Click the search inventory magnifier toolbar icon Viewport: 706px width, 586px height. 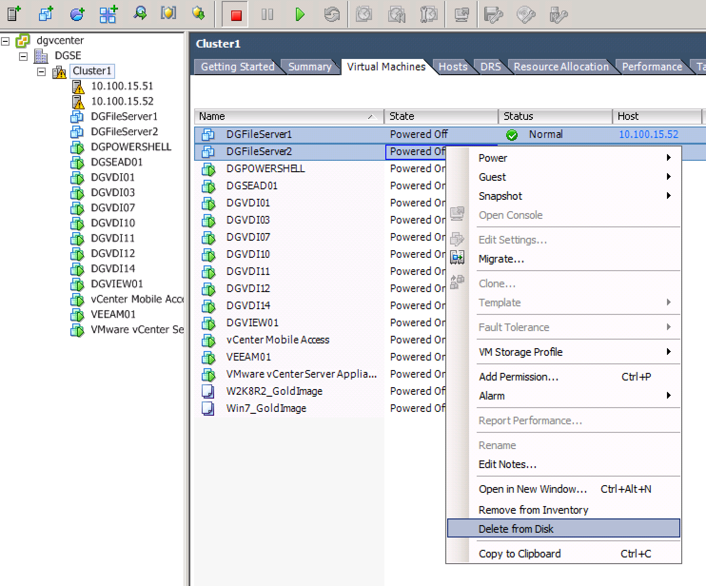[x=139, y=13]
